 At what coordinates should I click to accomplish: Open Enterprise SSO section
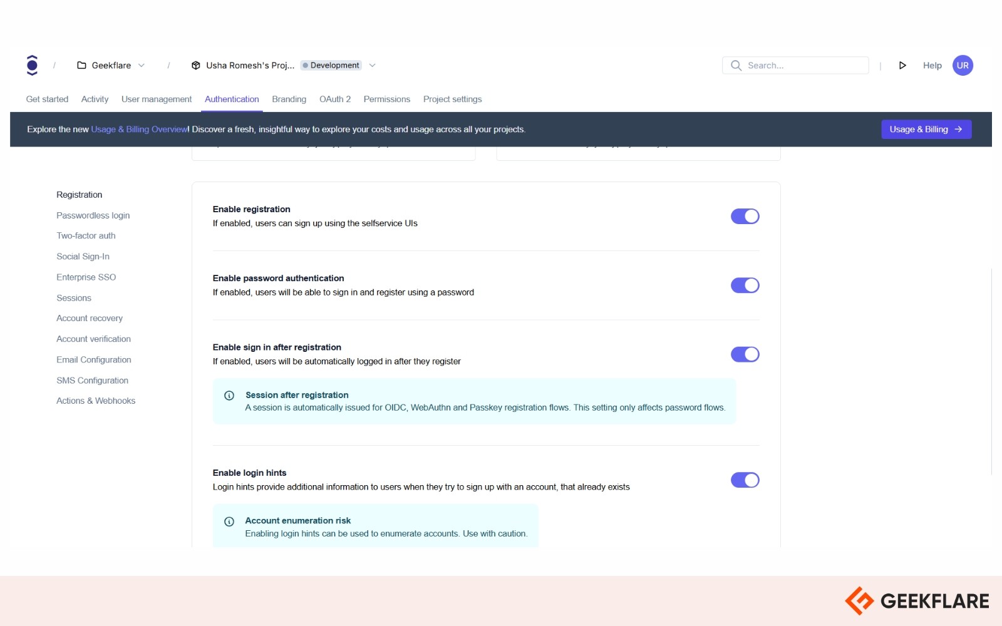[x=86, y=277]
